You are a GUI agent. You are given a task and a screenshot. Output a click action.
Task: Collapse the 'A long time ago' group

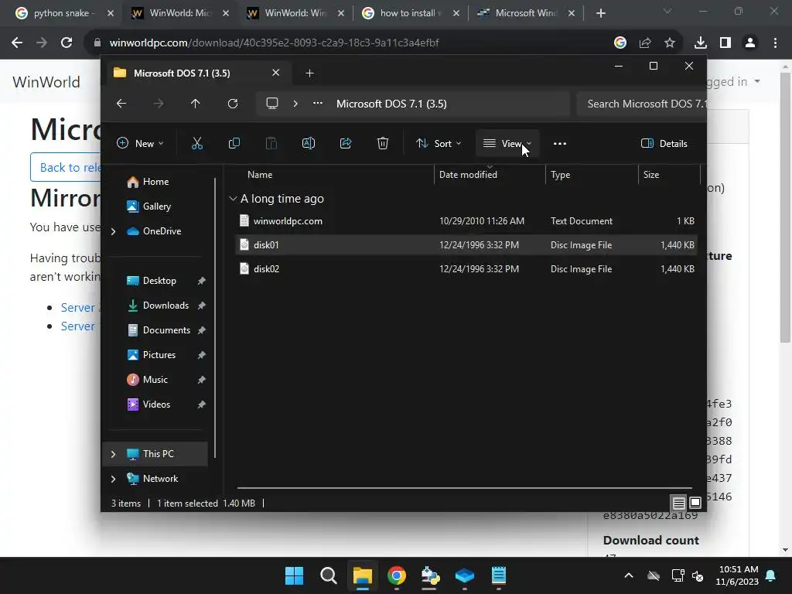tap(233, 199)
